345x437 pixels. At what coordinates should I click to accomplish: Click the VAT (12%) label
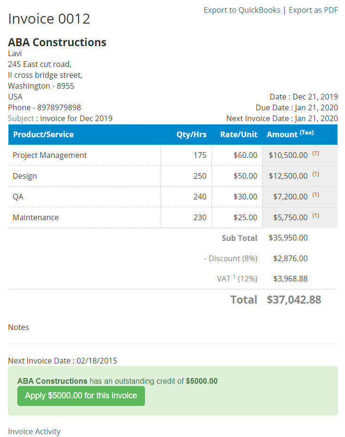237,279
